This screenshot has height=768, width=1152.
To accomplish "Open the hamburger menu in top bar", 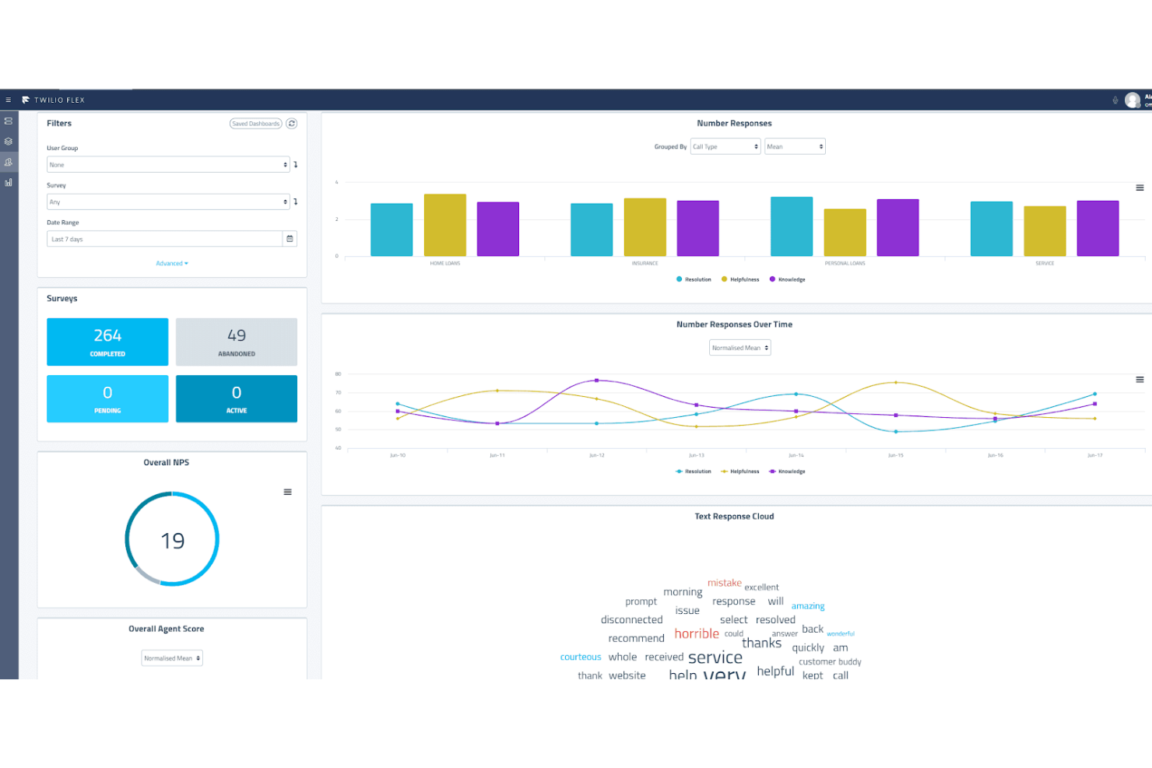I will [x=9, y=100].
